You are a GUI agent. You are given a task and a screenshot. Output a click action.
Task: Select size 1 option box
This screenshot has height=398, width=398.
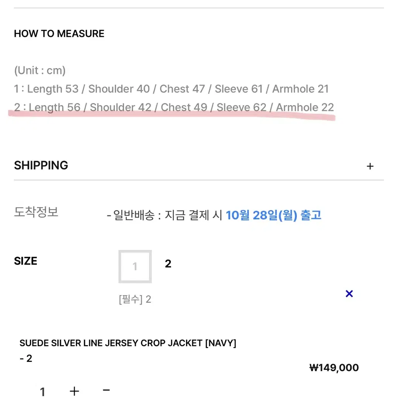click(x=135, y=267)
